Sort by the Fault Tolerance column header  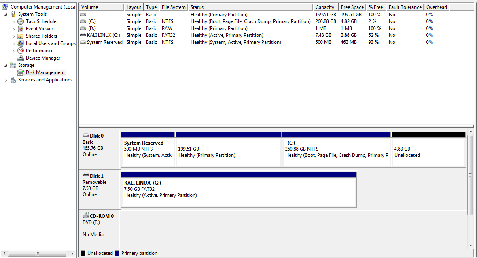(405, 7)
